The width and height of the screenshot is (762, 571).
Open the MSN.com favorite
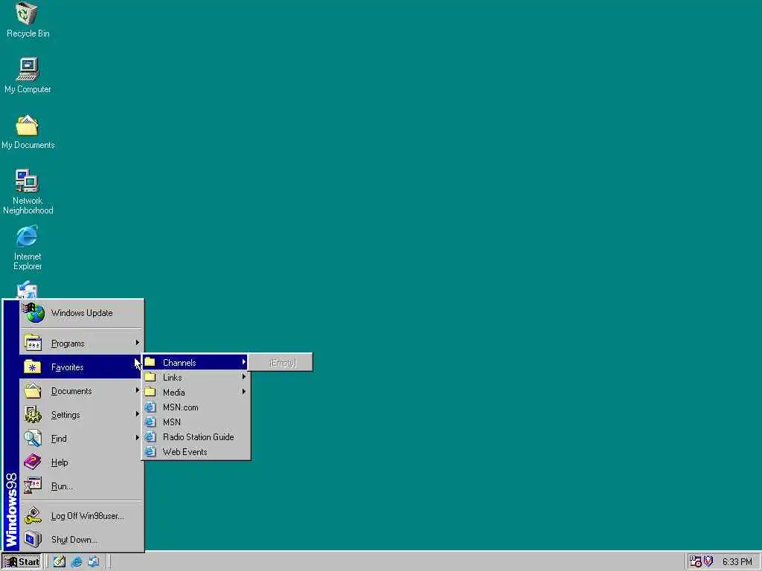coord(196,407)
